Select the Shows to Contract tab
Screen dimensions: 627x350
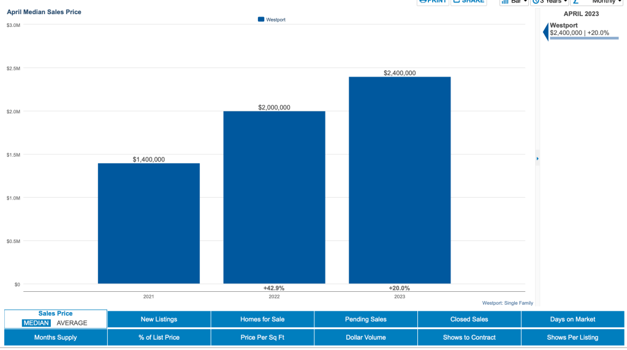[x=469, y=337]
